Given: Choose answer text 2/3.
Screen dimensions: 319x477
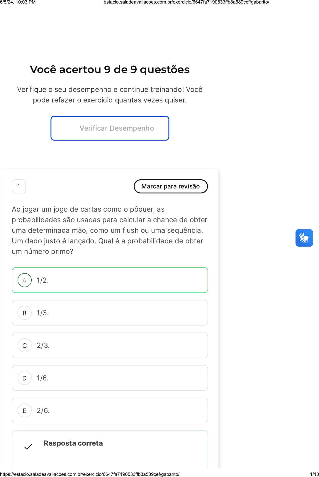Looking at the screenshot, I should 43,345.
